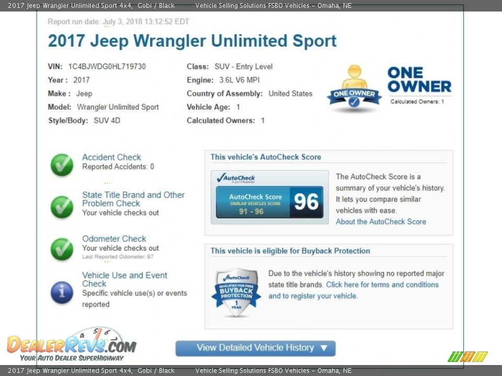The width and height of the screenshot is (502, 376).
Task: Open the Accident Check section link
Action: pos(111,157)
